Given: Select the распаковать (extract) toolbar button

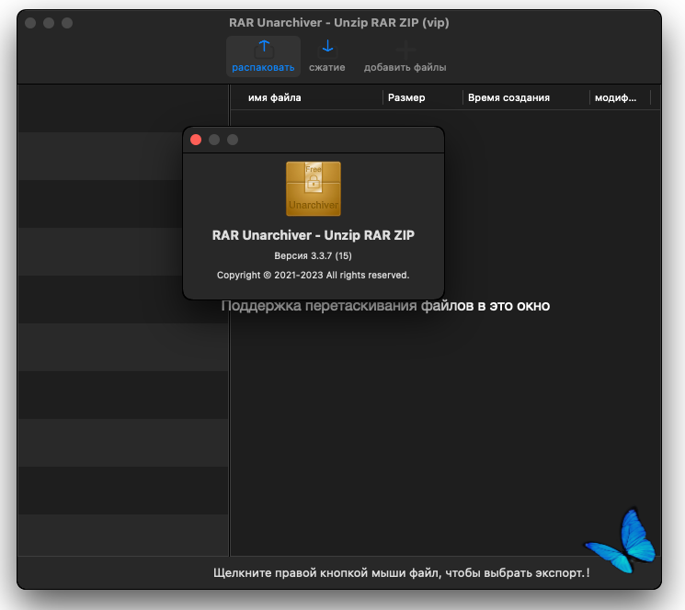Looking at the screenshot, I should click(x=263, y=56).
